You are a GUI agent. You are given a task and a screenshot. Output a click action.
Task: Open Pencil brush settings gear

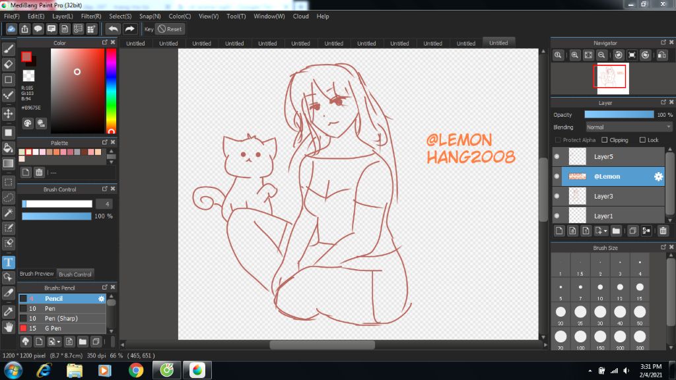(101, 299)
